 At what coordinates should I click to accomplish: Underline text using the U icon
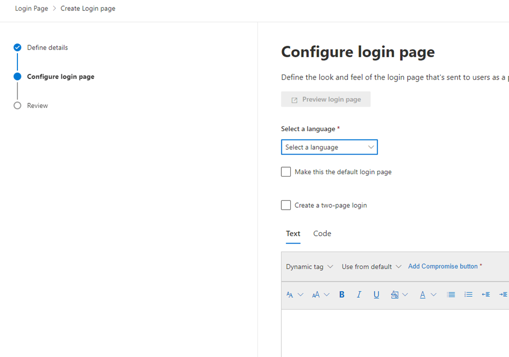[376, 294]
